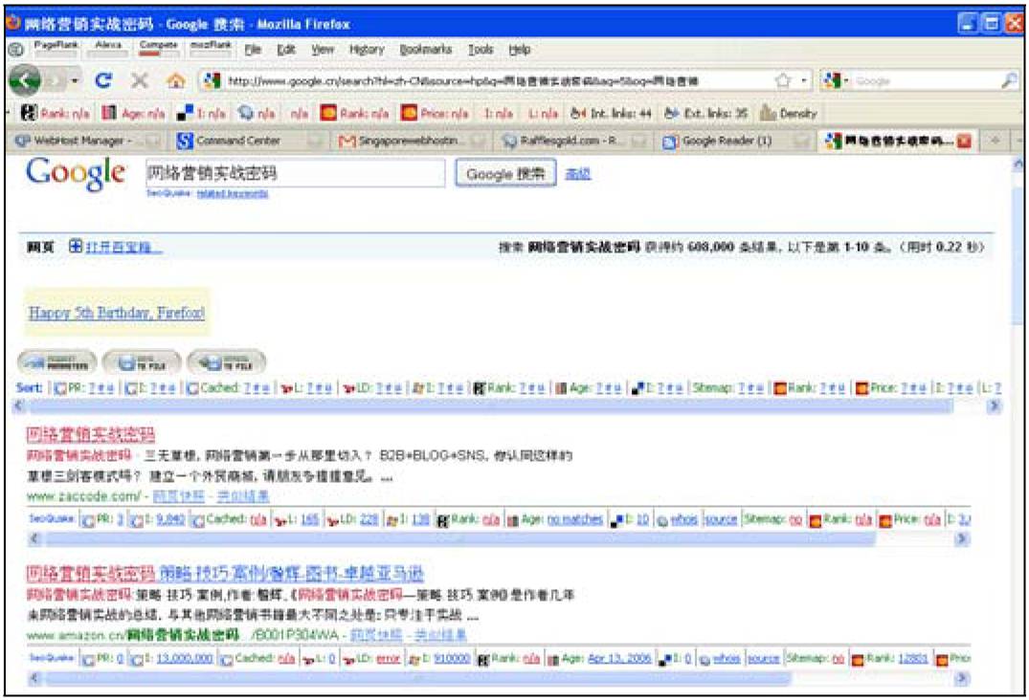Click the Google 搜索 search button

505,174
